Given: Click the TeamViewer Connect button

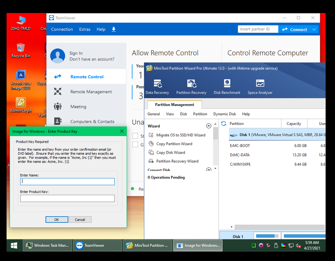Looking at the screenshot, I should 294,29.
